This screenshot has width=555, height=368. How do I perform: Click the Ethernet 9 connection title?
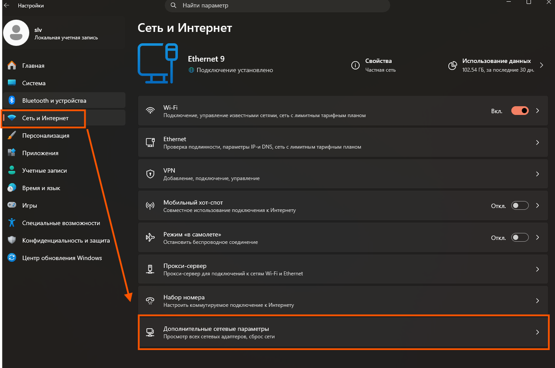[206, 59]
